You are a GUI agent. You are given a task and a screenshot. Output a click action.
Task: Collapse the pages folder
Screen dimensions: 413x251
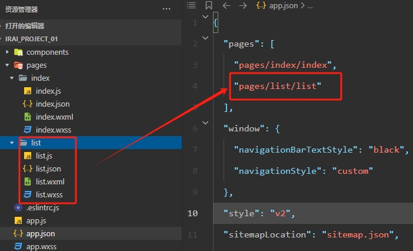pos(8,65)
